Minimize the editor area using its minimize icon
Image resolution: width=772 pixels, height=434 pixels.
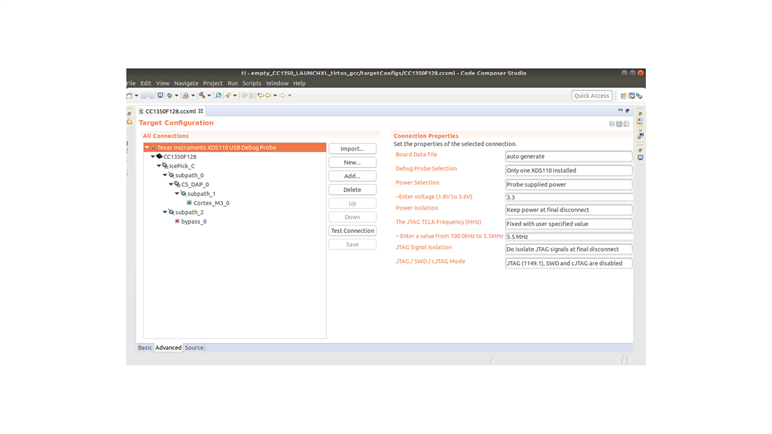pos(620,111)
